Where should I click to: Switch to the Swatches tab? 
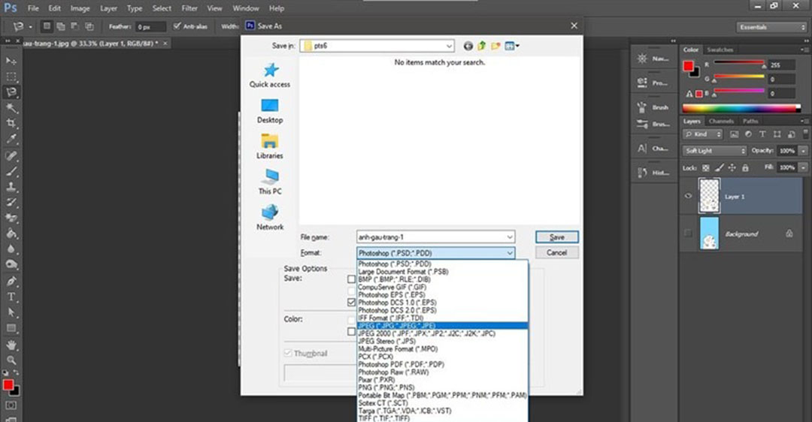tap(720, 50)
